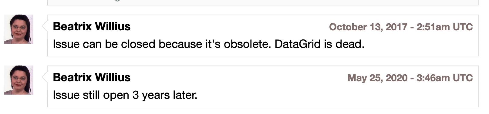Click the word 'later' in second comment

tap(185, 95)
